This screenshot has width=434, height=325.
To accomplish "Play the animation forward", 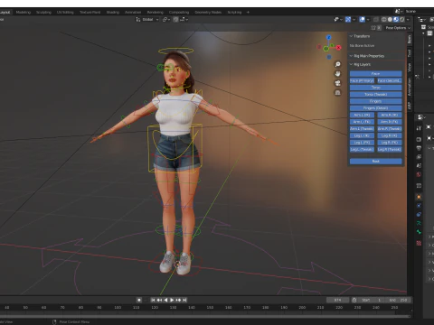I will [x=172, y=300].
